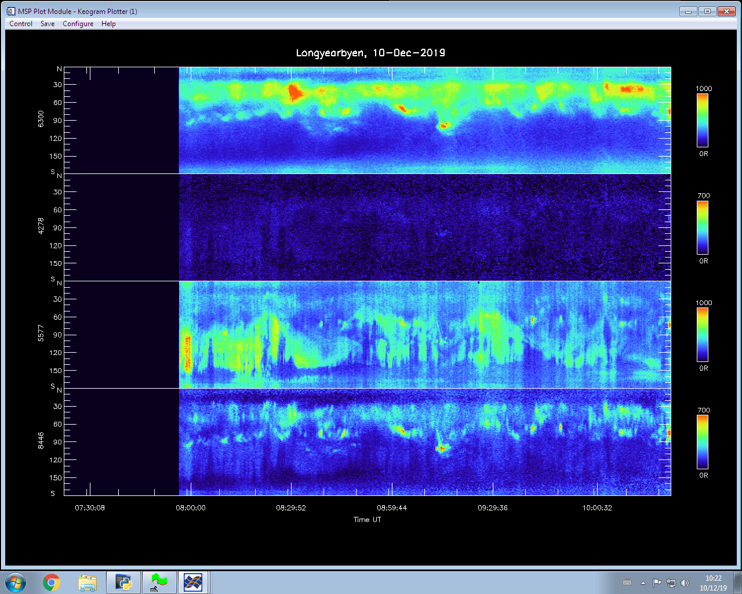Image resolution: width=742 pixels, height=594 pixels.
Task: Click the taskbar clock showing 10:22
Action: coord(713,583)
